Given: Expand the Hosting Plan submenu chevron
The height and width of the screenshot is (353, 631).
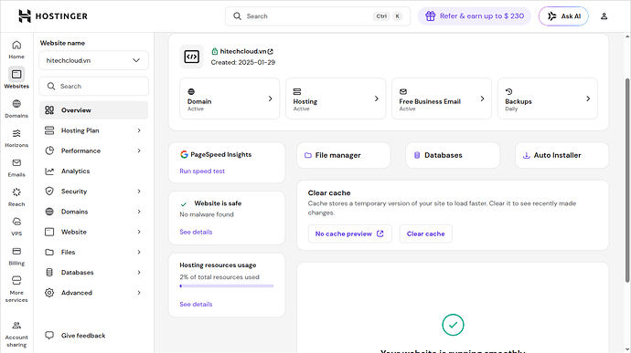Looking at the screenshot, I should coord(139,130).
